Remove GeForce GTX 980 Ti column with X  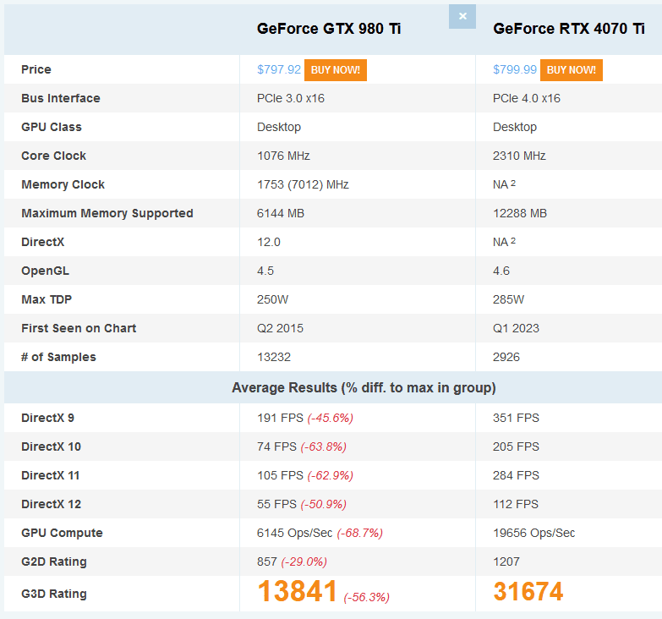pyautogui.click(x=462, y=16)
